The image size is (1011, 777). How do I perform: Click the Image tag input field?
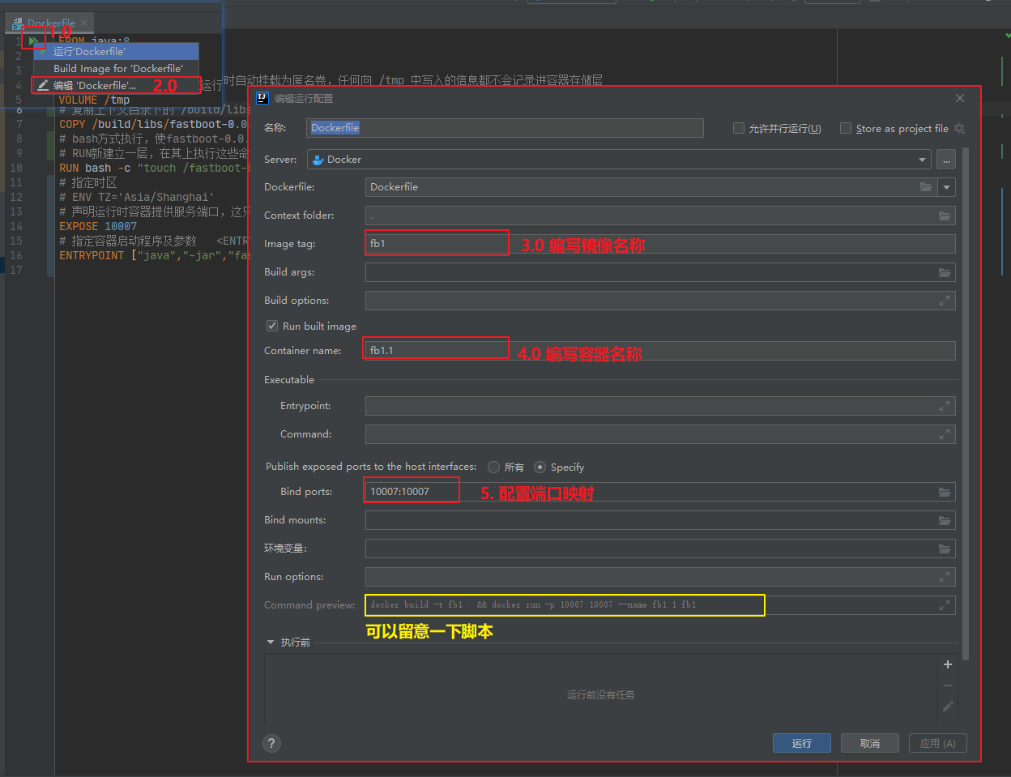(437, 243)
